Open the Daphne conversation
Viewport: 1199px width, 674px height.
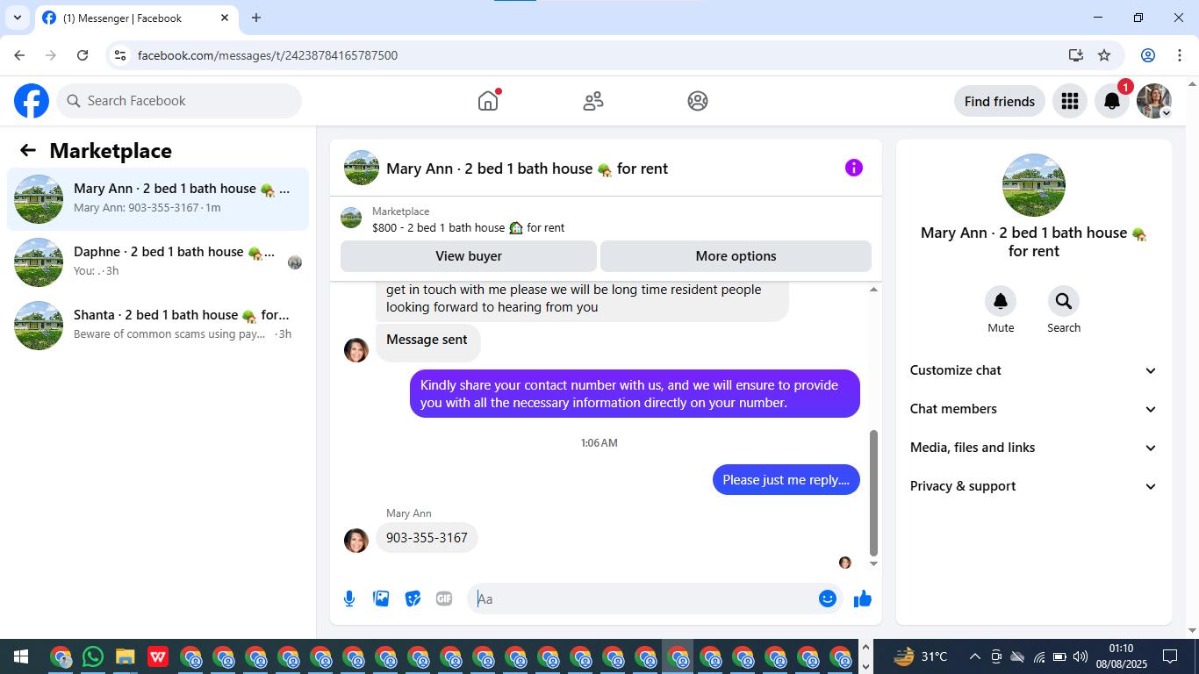click(x=158, y=262)
